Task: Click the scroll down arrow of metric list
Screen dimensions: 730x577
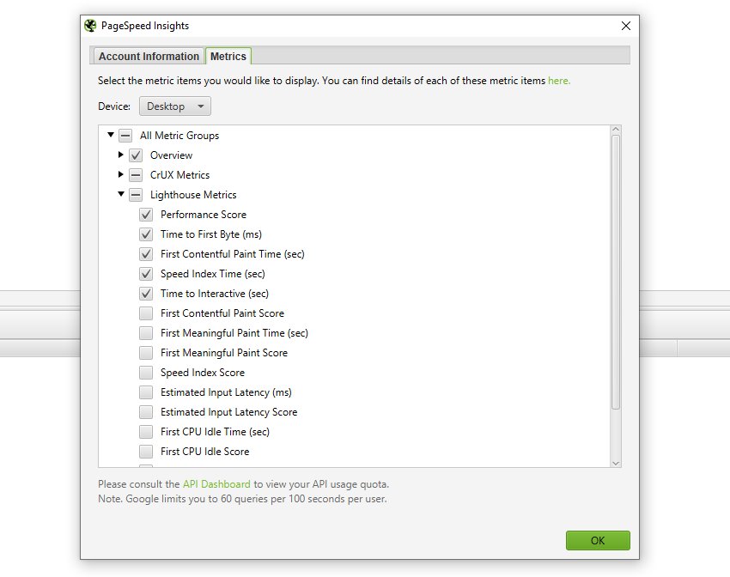Action: pyautogui.click(x=616, y=463)
